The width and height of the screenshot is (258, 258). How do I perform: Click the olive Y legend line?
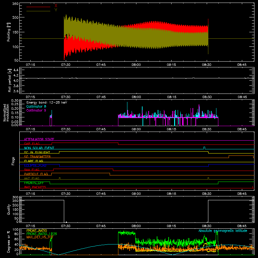(x=38, y=11)
